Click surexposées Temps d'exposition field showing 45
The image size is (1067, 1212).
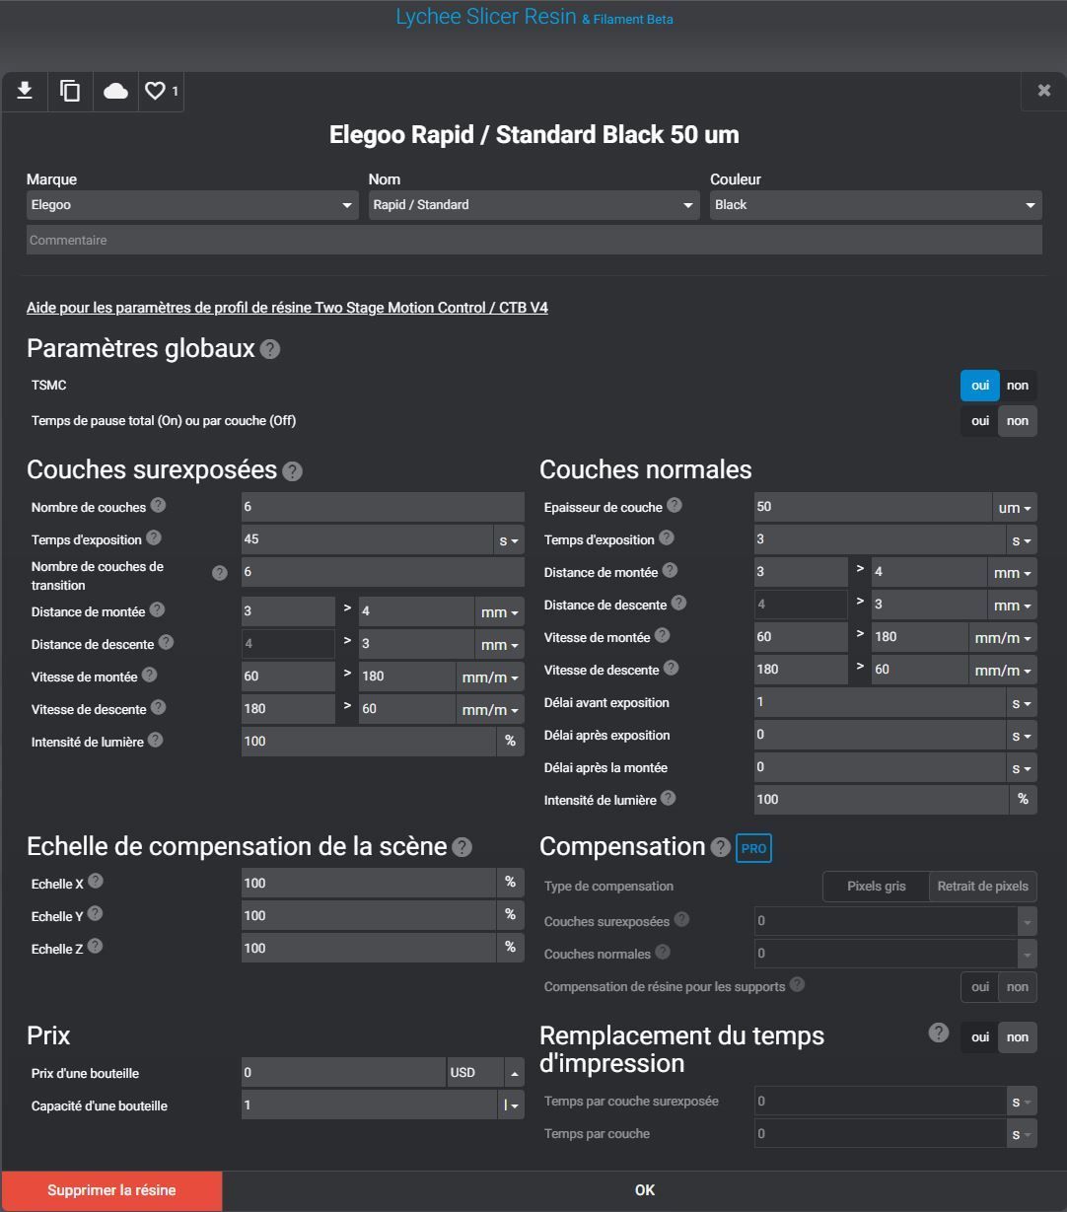click(367, 540)
